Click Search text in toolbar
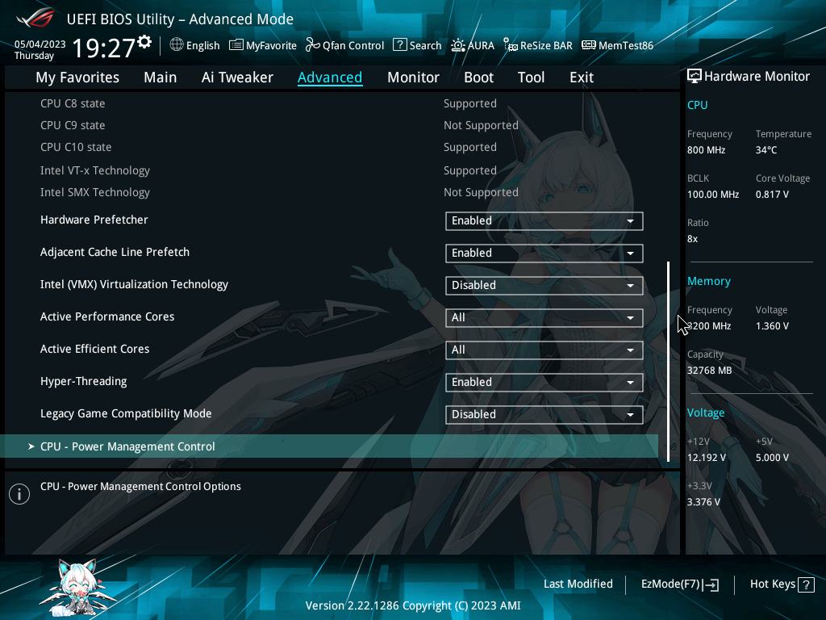826x620 pixels. (426, 46)
